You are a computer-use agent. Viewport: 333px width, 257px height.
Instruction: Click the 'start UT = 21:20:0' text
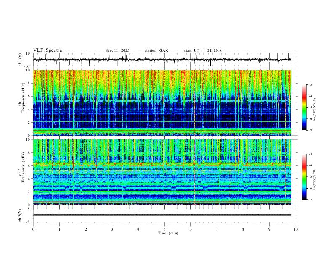pos(203,50)
